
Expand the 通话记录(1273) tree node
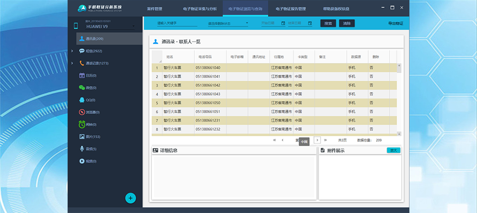pyautogui.click(x=72, y=63)
